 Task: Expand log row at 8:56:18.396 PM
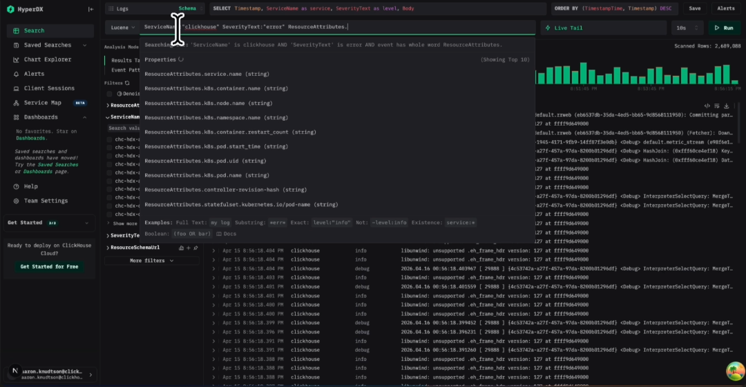[213, 332]
